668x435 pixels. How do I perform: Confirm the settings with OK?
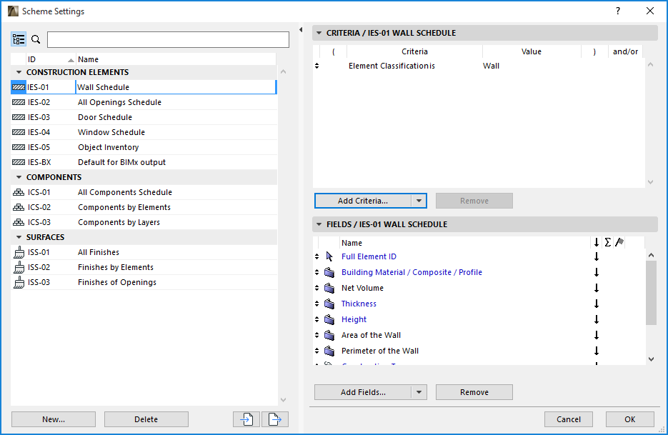point(629,419)
